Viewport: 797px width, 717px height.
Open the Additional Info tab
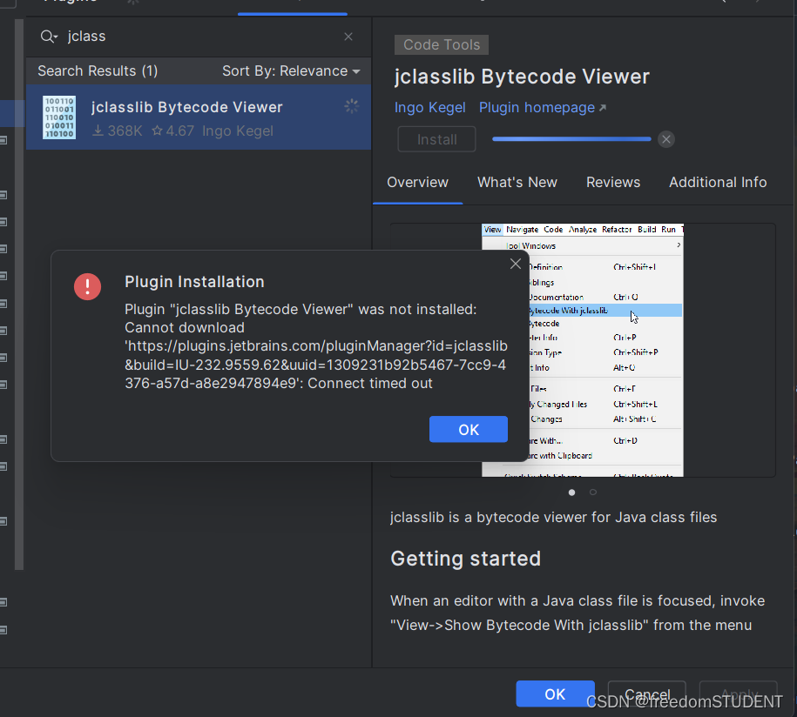tap(718, 183)
